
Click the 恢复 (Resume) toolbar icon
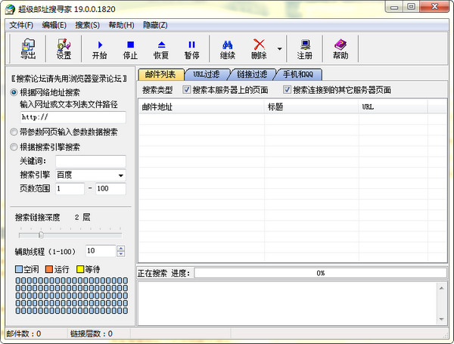click(161, 48)
